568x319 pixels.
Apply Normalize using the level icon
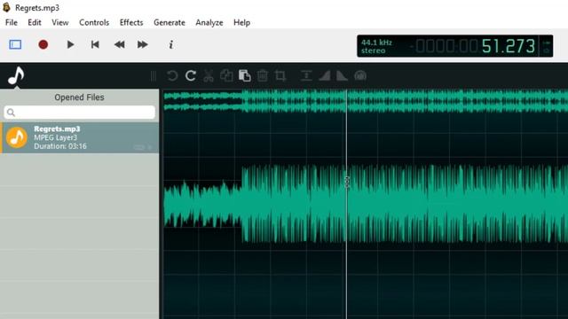(x=306, y=75)
